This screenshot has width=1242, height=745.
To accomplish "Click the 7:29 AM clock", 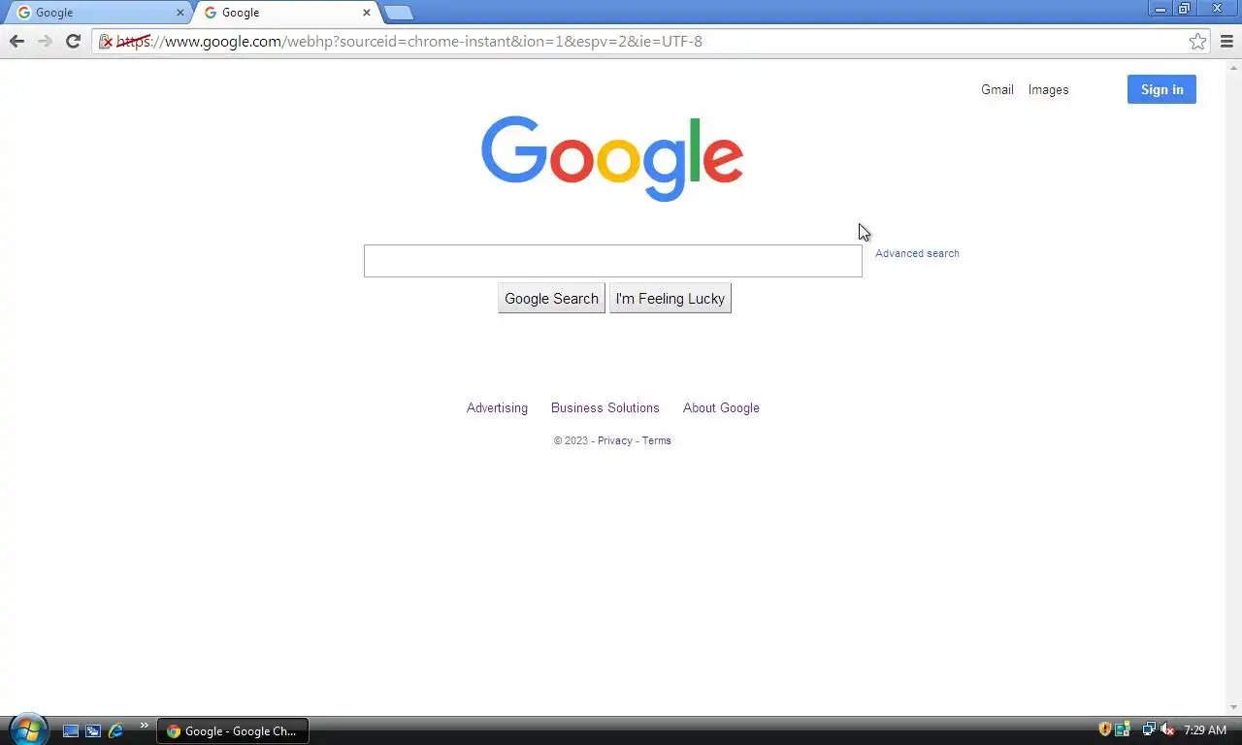I will pos(1205,730).
